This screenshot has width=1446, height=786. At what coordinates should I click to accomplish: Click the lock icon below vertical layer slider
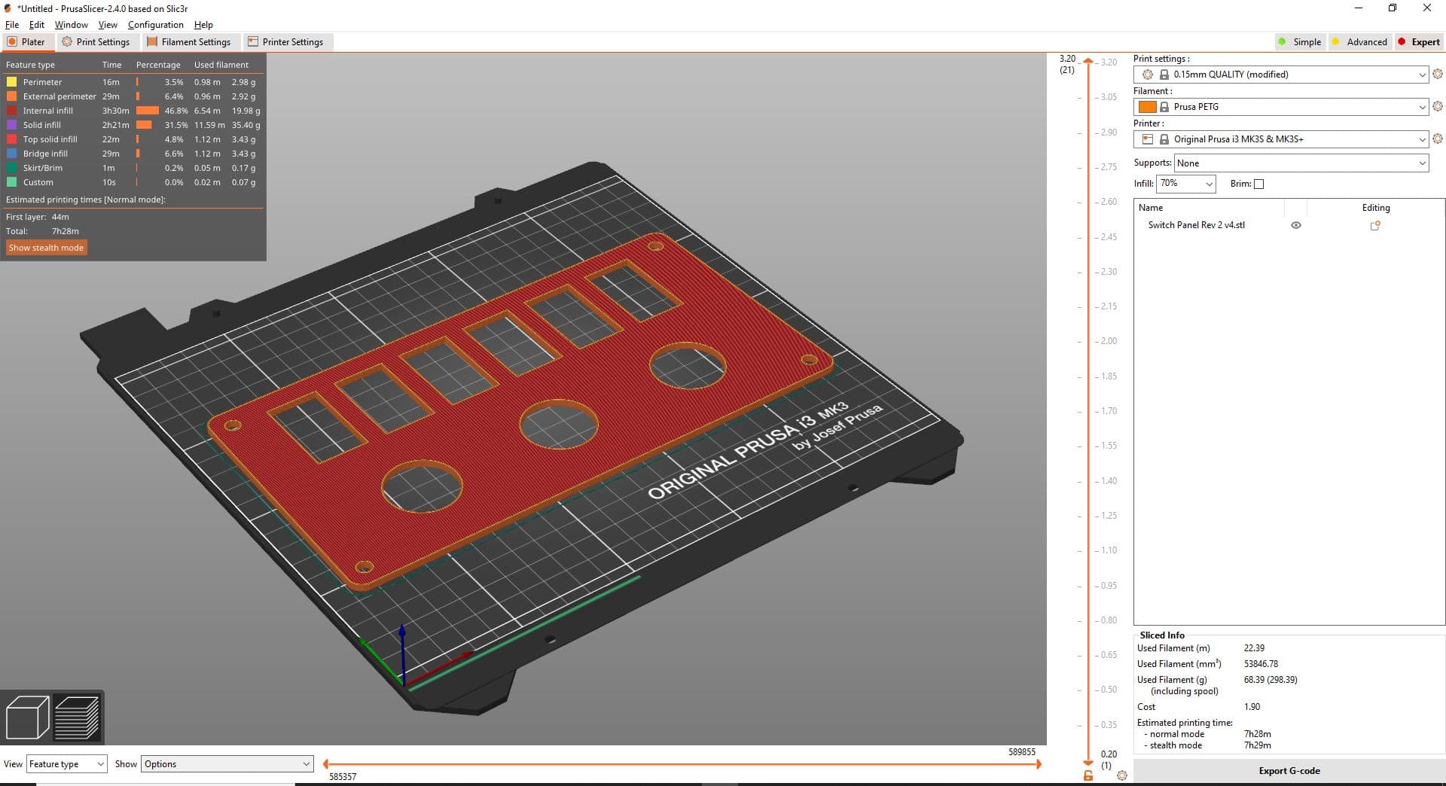click(x=1088, y=775)
